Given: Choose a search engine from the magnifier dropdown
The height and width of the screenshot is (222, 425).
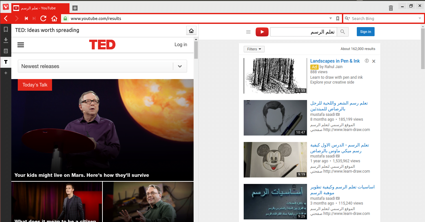Looking at the screenshot, I should [x=347, y=18].
